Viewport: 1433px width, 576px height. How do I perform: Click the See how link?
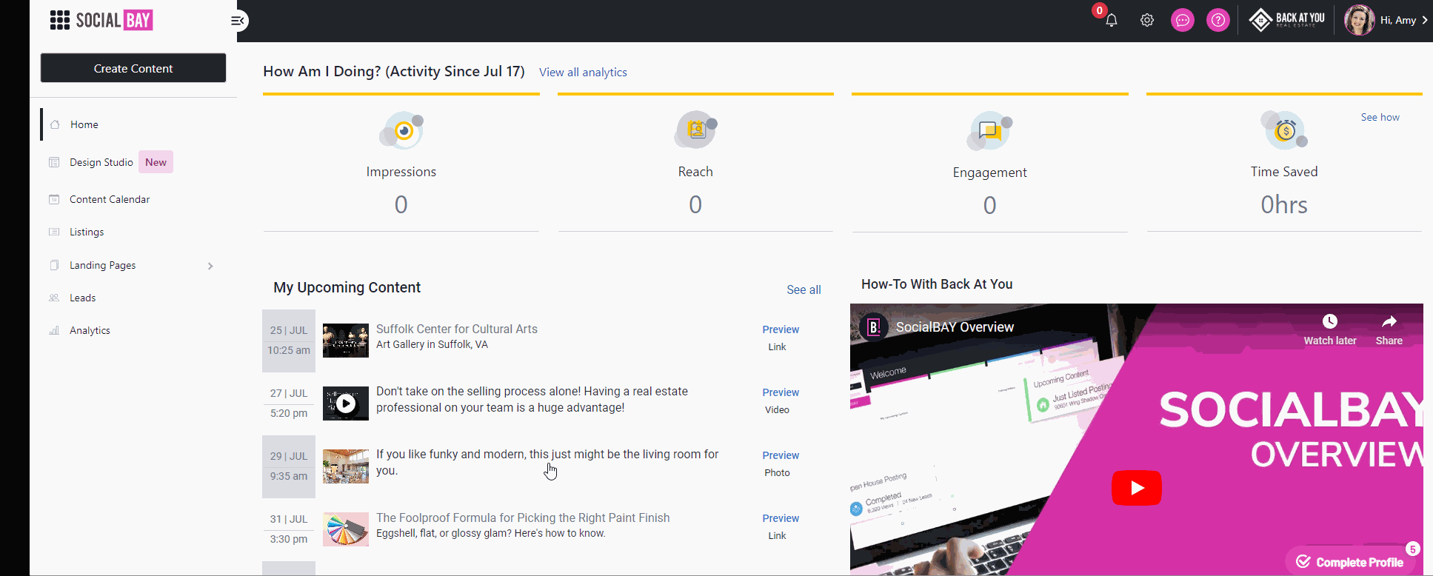pos(1380,117)
